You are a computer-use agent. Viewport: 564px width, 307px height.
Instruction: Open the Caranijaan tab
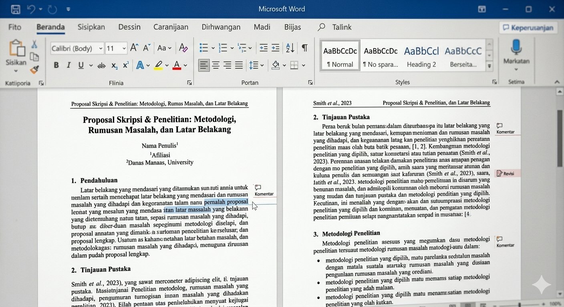(171, 27)
